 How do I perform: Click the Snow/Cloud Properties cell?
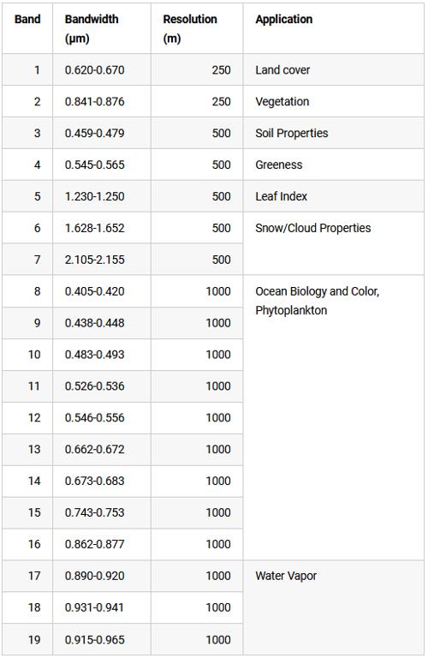(x=334, y=244)
